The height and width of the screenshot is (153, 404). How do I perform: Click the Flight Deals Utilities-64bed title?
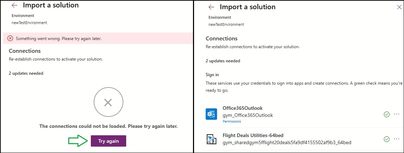253,135
